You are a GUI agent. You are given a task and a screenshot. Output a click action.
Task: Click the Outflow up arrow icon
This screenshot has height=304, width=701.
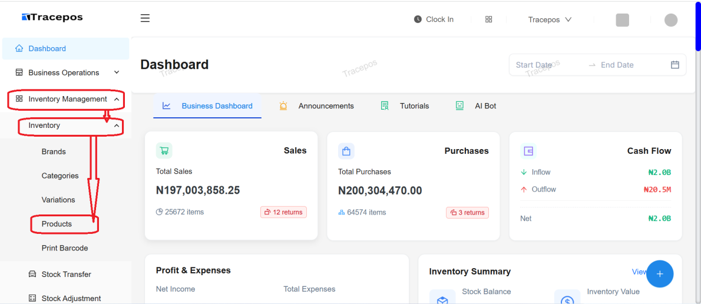click(524, 190)
